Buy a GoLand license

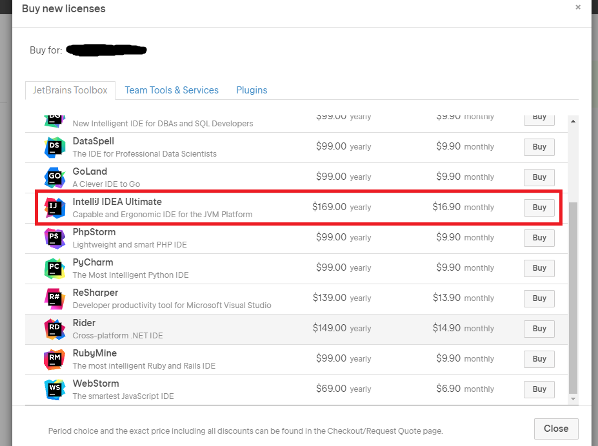click(539, 177)
